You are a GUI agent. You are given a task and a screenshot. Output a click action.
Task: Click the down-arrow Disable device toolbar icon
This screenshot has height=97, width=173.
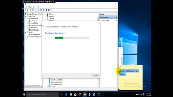tap(51, 10)
